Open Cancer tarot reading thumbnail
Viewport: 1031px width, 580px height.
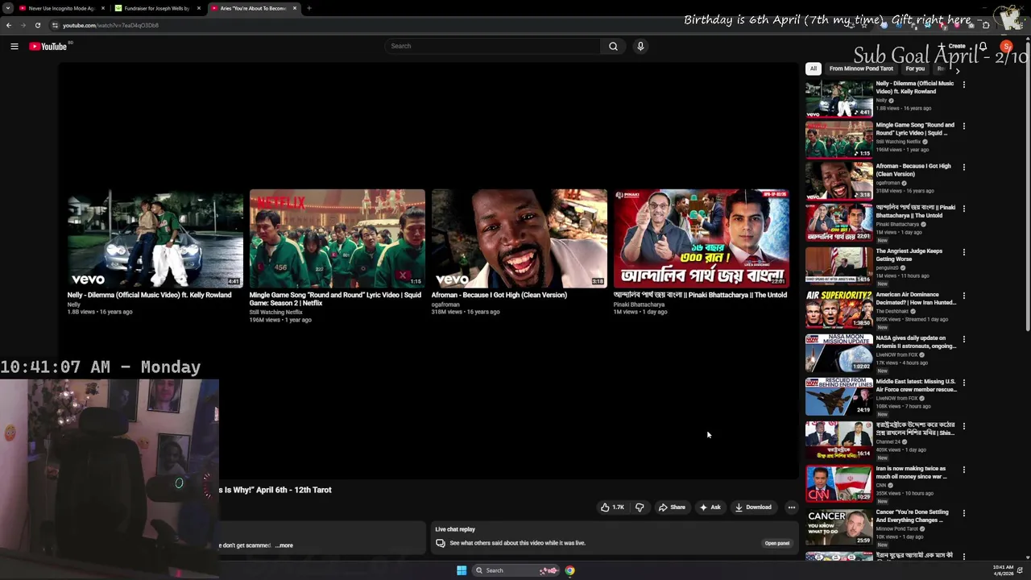click(838, 526)
